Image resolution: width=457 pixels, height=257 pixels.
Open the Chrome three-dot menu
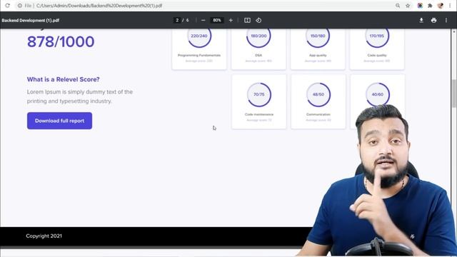coord(450,6)
